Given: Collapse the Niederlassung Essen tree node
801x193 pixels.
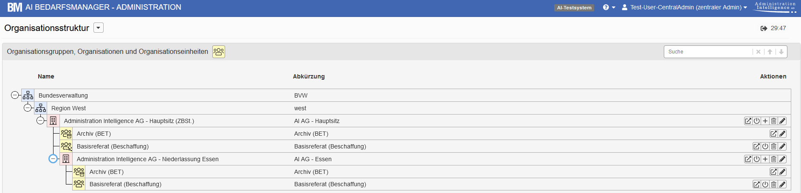Looking at the screenshot, I should tap(53, 159).
